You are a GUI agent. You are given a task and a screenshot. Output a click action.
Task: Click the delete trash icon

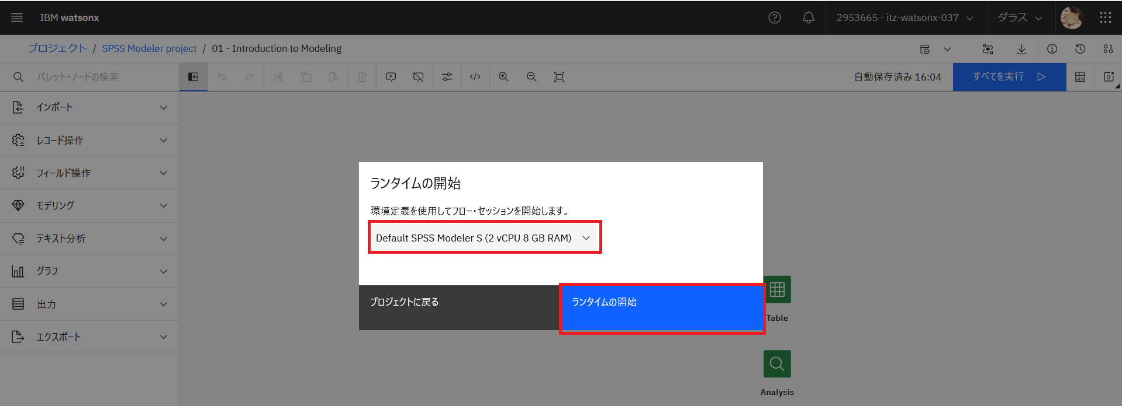pos(363,77)
